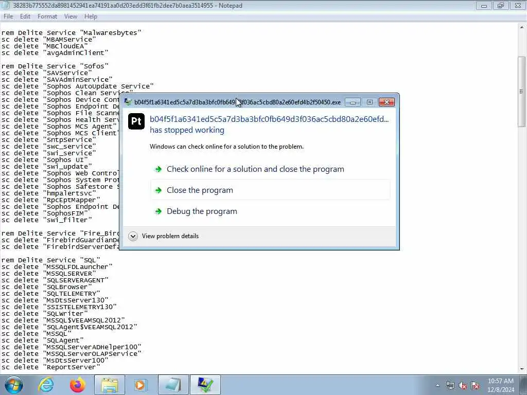Click the Notepad vertical scrollbar thumb
Image resolution: width=527 pixels, height=395 pixels.
(522, 92)
